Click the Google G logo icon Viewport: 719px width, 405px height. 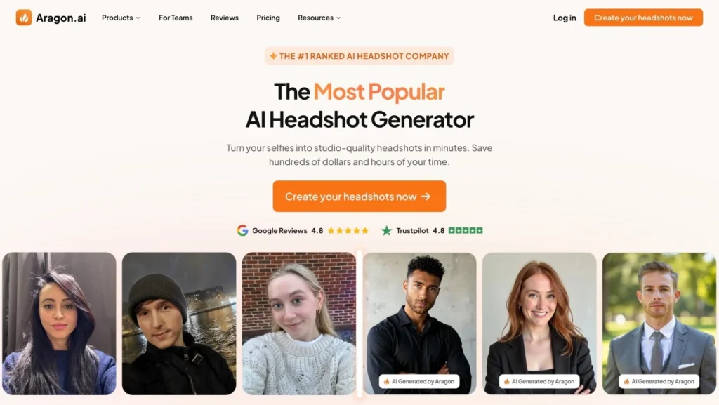pyautogui.click(x=242, y=230)
